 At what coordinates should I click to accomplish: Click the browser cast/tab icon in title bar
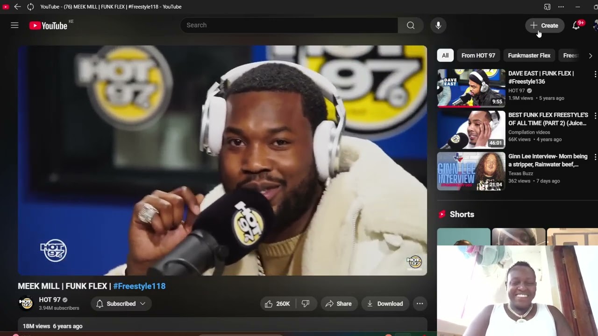(547, 7)
